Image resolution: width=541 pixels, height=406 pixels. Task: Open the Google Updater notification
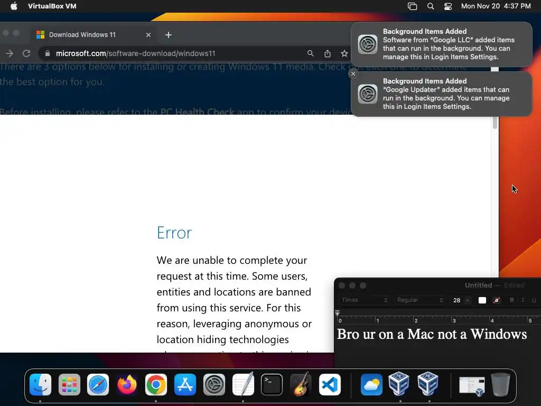(x=441, y=94)
